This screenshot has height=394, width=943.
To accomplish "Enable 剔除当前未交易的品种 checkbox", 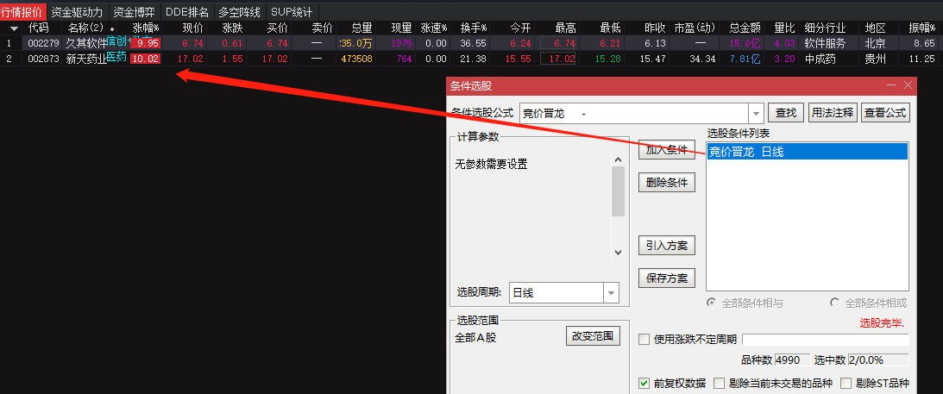I will click(x=719, y=383).
